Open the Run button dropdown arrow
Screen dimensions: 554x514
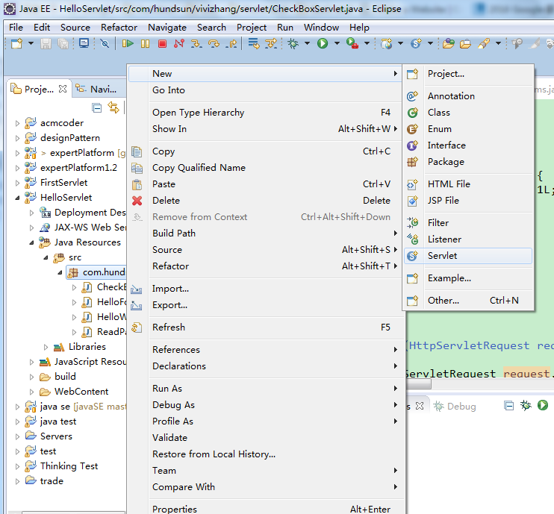tap(337, 44)
